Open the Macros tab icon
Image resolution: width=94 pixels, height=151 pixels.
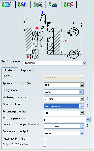pyautogui.click(x=69, y=4)
